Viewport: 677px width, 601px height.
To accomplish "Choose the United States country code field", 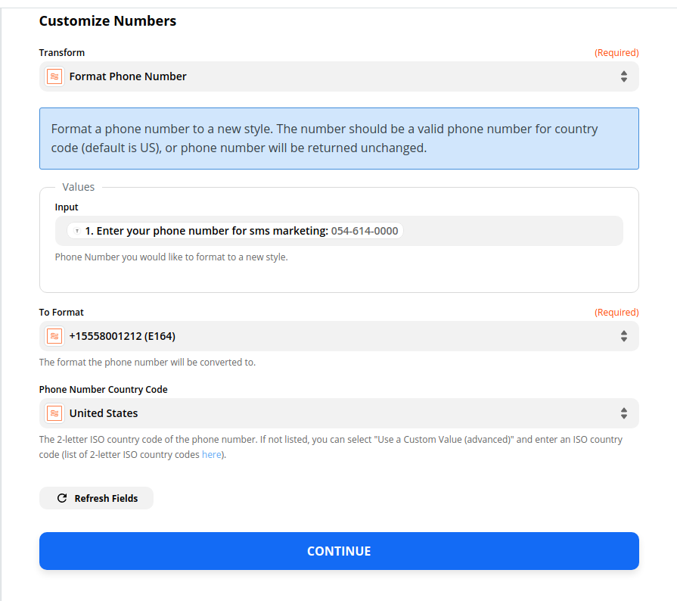I will tap(339, 413).
